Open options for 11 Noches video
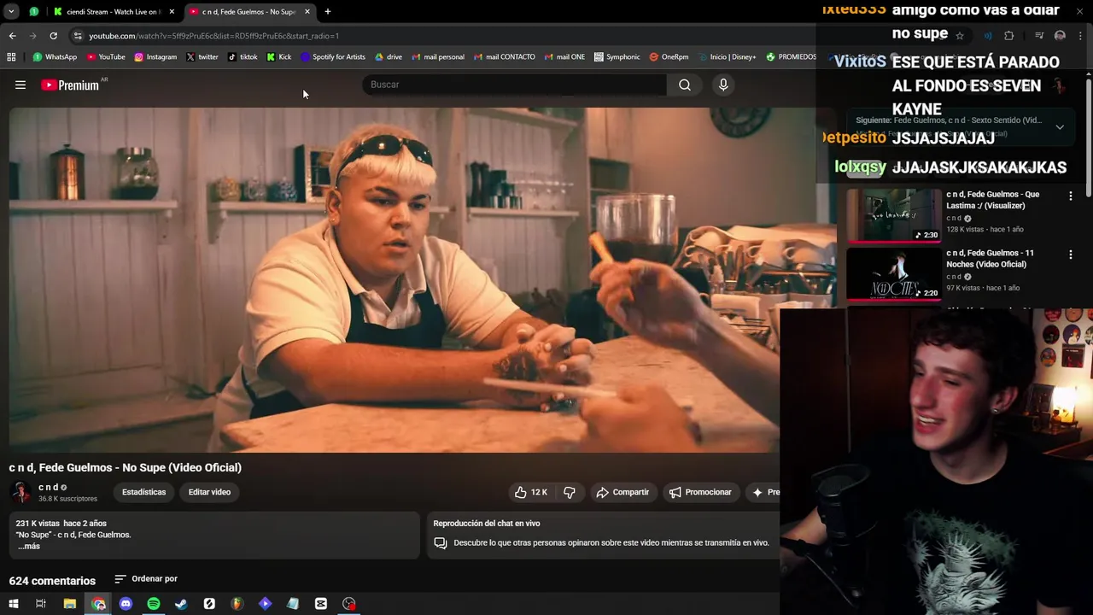The width and height of the screenshot is (1093, 615). coord(1071,255)
